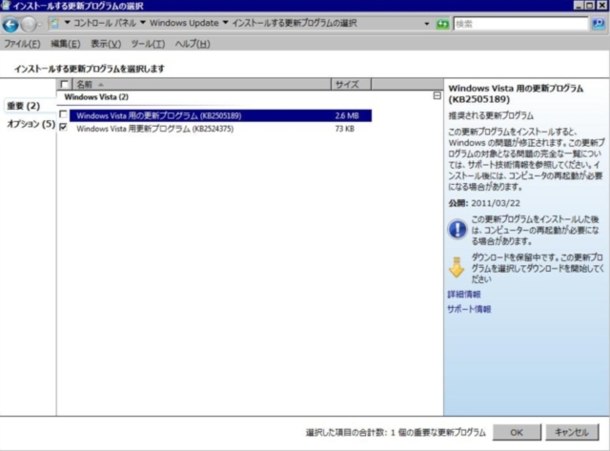This screenshot has height=451, width=610.
Task: Switch to the オプション (5) tab
Action: tap(31, 124)
